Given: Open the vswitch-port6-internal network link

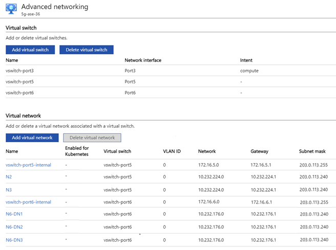Looking at the screenshot, I should coord(28,202).
